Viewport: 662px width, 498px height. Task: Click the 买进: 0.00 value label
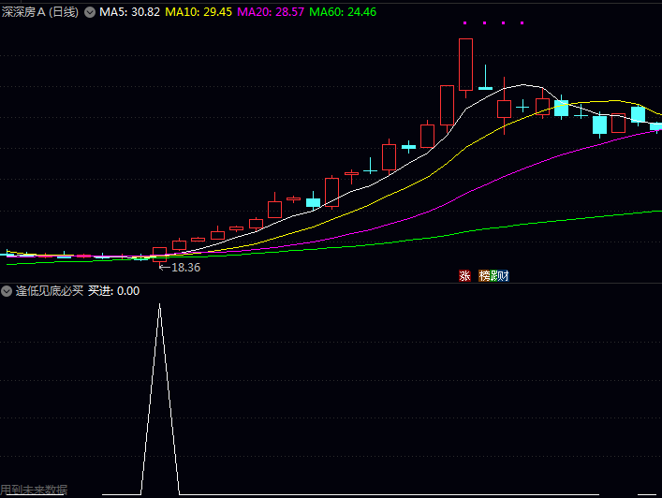pyautogui.click(x=113, y=291)
